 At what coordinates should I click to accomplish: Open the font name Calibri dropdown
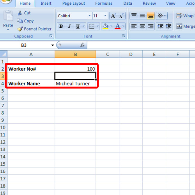pyautogui.click(x=89, y=16)
